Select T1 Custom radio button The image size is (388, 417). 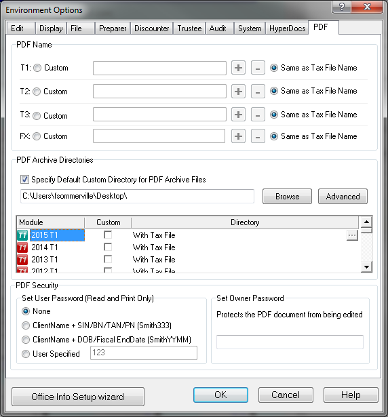(x=37, y=68)
